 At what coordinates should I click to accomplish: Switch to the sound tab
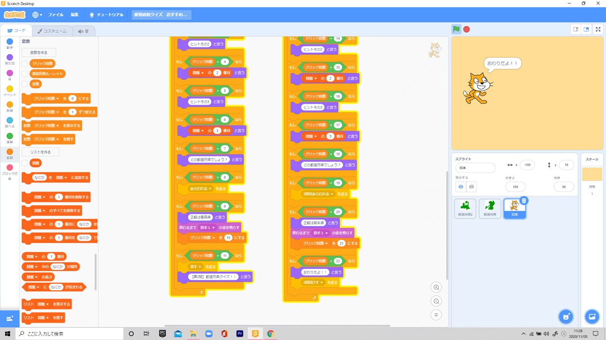[83, 31]
